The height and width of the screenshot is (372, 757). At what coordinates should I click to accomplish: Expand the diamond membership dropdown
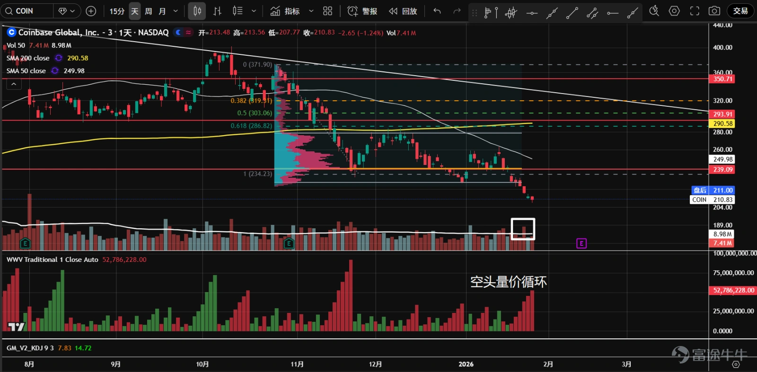click(67, 11)
